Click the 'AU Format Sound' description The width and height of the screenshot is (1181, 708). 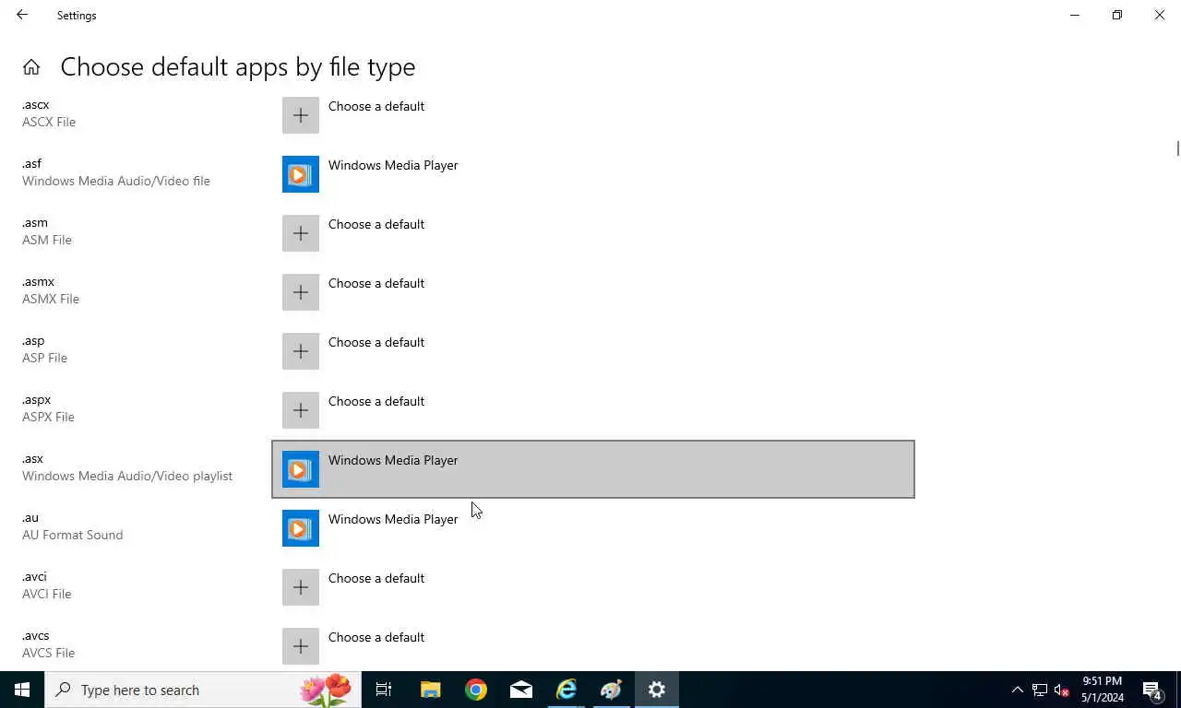pos(72,535)
